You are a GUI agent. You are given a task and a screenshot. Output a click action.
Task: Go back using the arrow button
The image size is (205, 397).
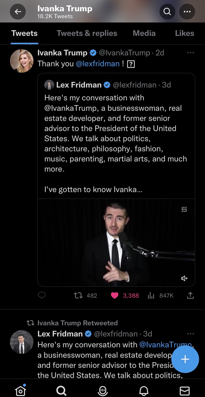pos(18,12)
